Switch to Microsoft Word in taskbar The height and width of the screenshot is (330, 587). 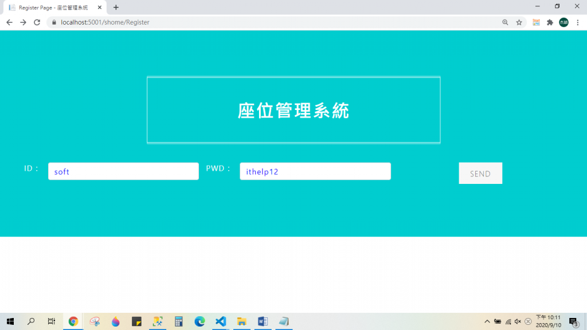263,321
